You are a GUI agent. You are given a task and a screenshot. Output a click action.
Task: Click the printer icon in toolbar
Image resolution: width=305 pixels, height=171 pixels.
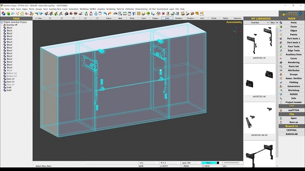tap(66, 14)
